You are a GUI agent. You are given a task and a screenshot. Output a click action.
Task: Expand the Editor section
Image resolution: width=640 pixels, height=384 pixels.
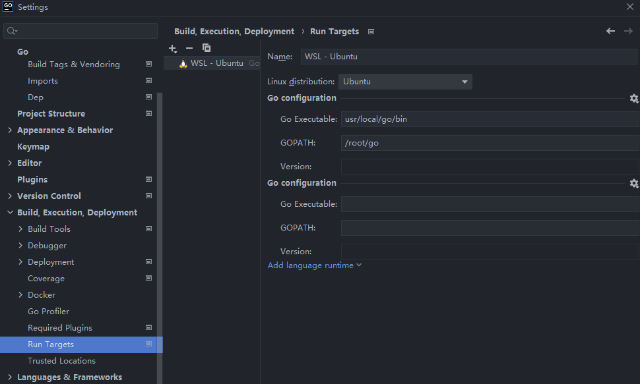[10, 163]
